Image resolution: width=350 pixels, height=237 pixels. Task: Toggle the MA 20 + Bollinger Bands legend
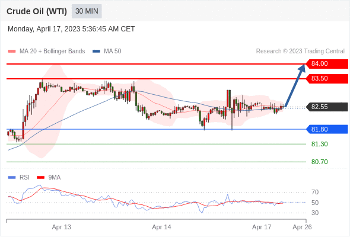(46, 52)
